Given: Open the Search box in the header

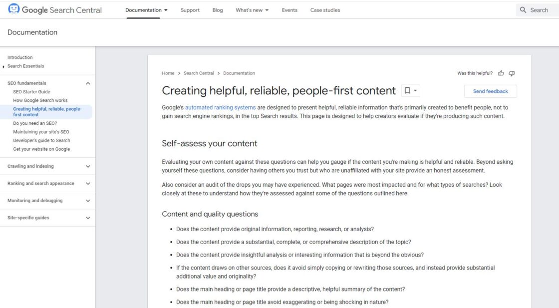Looking at the screenshot, I should tap(536, 9).
